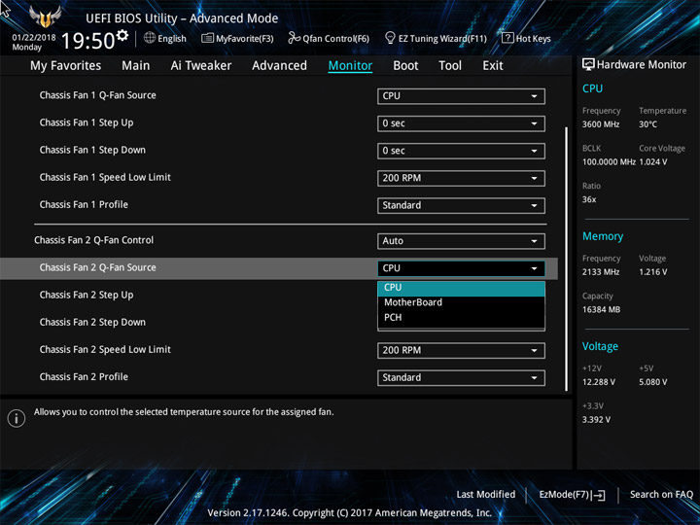Click memory voltage value 1.216 V
The image size is (700, 525).
[x=653, y=272]
